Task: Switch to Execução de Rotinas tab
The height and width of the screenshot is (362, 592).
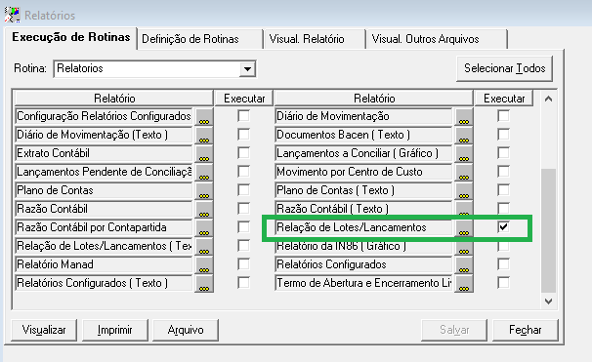Action: click(71, 37)
